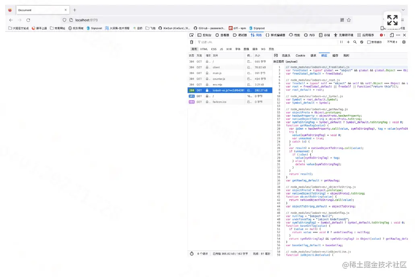Image resolution: width=415 pixels, height=277 pixels.
Task: Filter requests by 字体 fonts
Action: tap(237, 49)
